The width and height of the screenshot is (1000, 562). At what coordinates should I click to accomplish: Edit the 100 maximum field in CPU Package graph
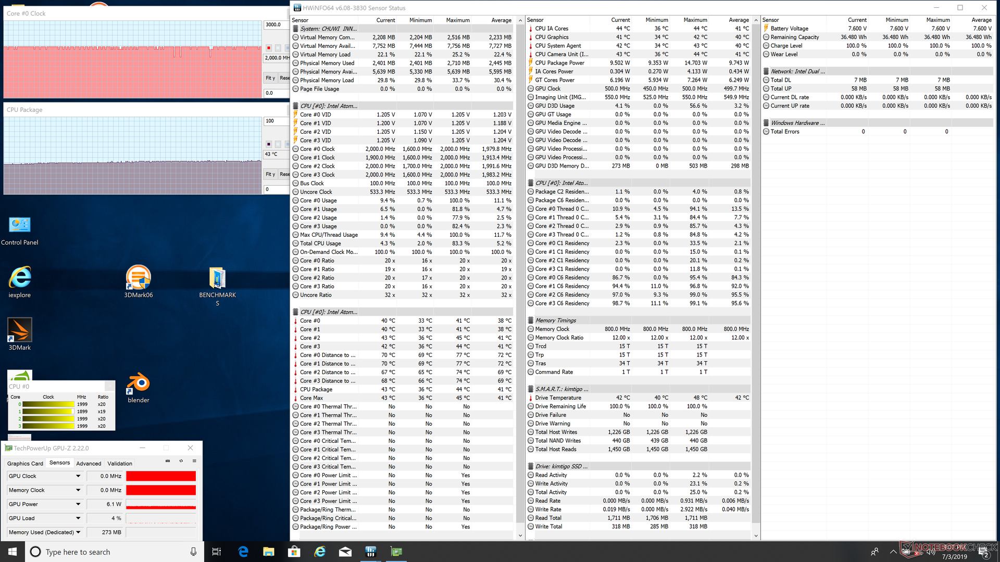tap(276, 121)
